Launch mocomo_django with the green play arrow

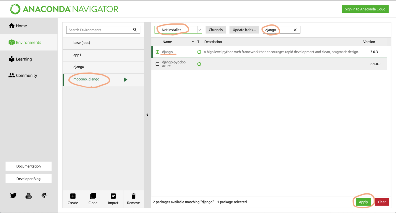[125, 79]
